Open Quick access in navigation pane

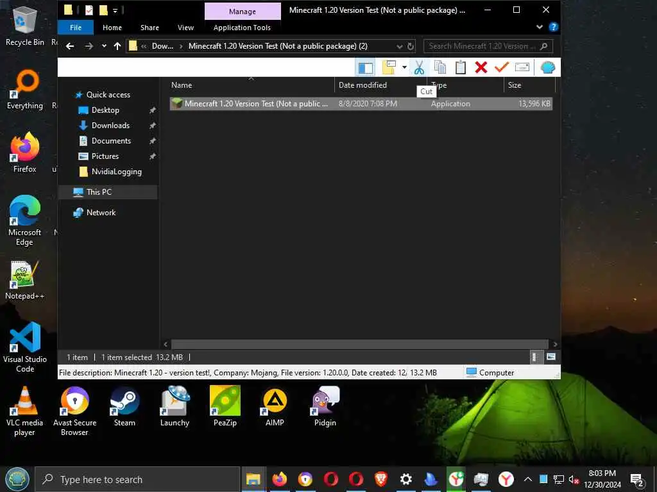(108, 95)
